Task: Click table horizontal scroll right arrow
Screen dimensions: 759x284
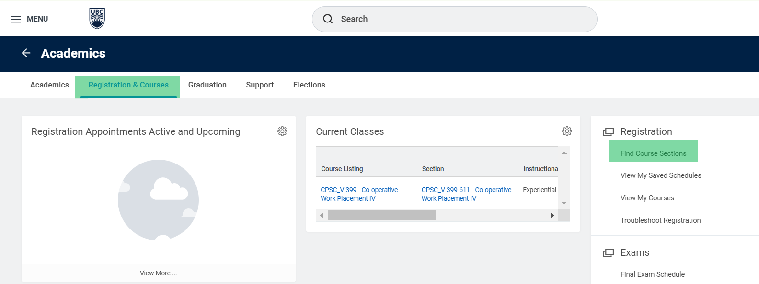Action: (x=552, y=216)
